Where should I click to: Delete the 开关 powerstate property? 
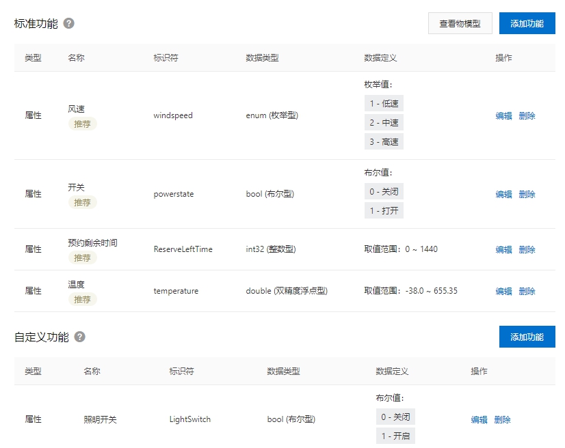[x=527, y=195]
